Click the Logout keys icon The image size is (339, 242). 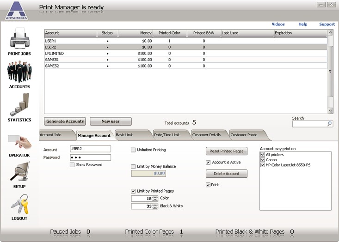click(x=19, y=204)
